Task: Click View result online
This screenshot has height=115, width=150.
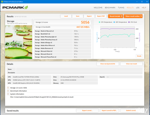Action: (133, 16)
